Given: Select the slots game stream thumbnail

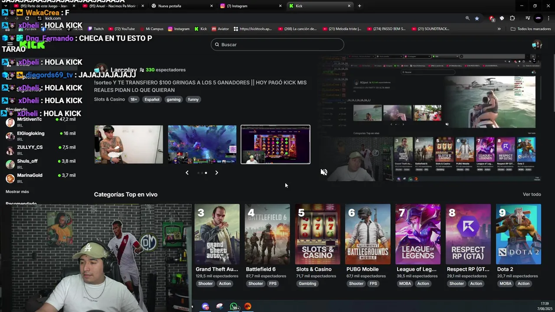Looking at the screenshot, I should [275, 144].
